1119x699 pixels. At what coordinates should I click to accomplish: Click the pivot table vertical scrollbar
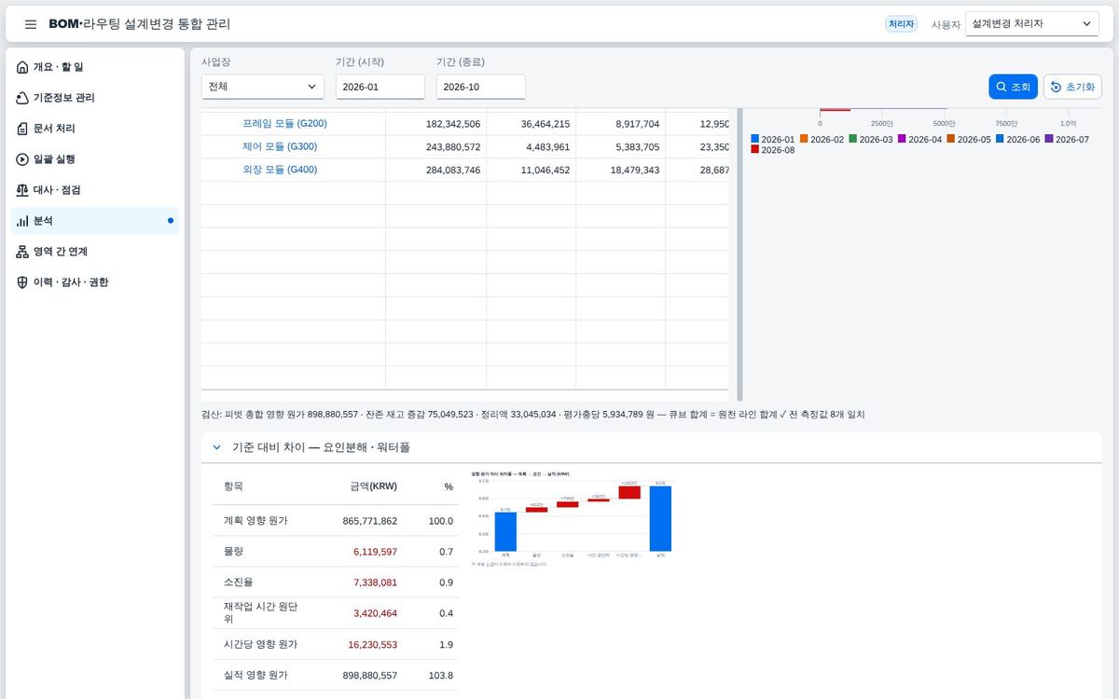point(740,254)
